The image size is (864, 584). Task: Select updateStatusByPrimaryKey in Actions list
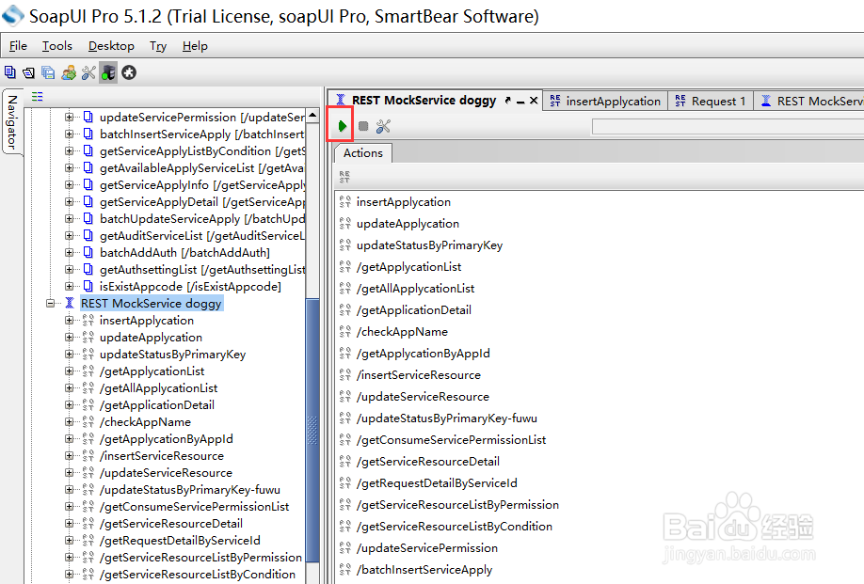pyautogui.click(x=430, y=245)
